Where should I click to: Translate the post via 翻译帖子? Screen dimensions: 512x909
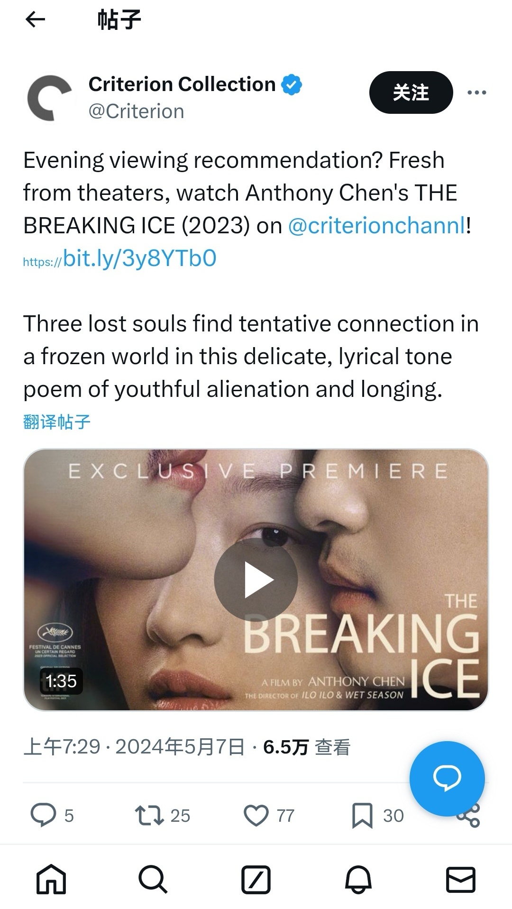pyautogui.click(x=56, y=422)
